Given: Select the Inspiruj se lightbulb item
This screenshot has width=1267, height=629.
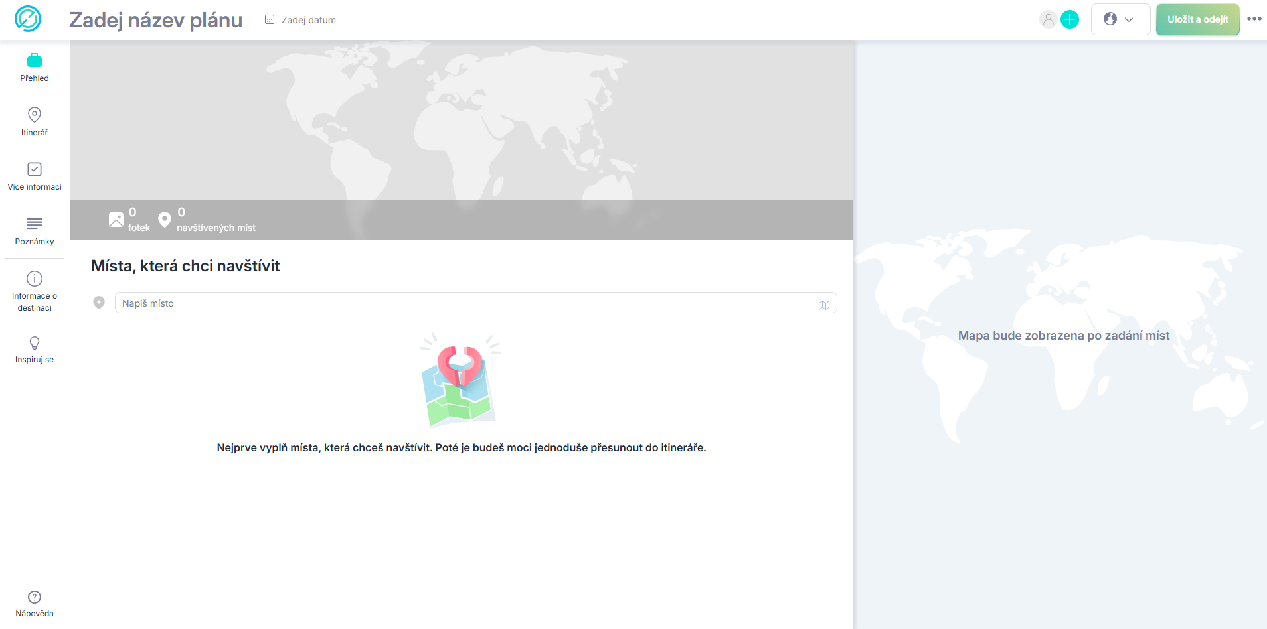Looking at the screenshot, I should 35,350.
